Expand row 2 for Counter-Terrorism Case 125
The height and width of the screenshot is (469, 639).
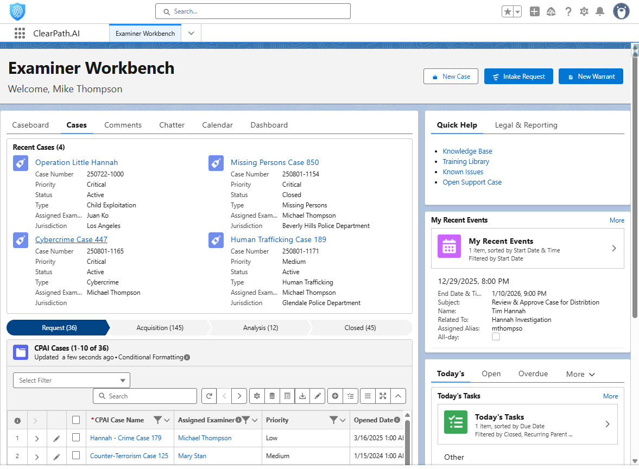point(37,457)
